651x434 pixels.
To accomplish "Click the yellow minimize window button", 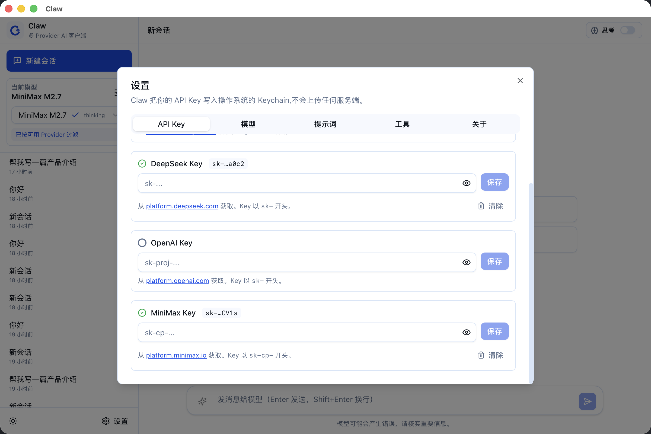I will (21, 9).
